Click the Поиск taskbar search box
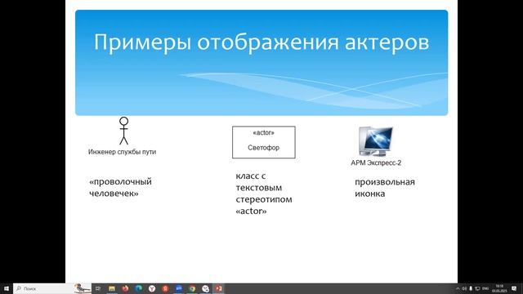523x294 pixels. (52, 288)
